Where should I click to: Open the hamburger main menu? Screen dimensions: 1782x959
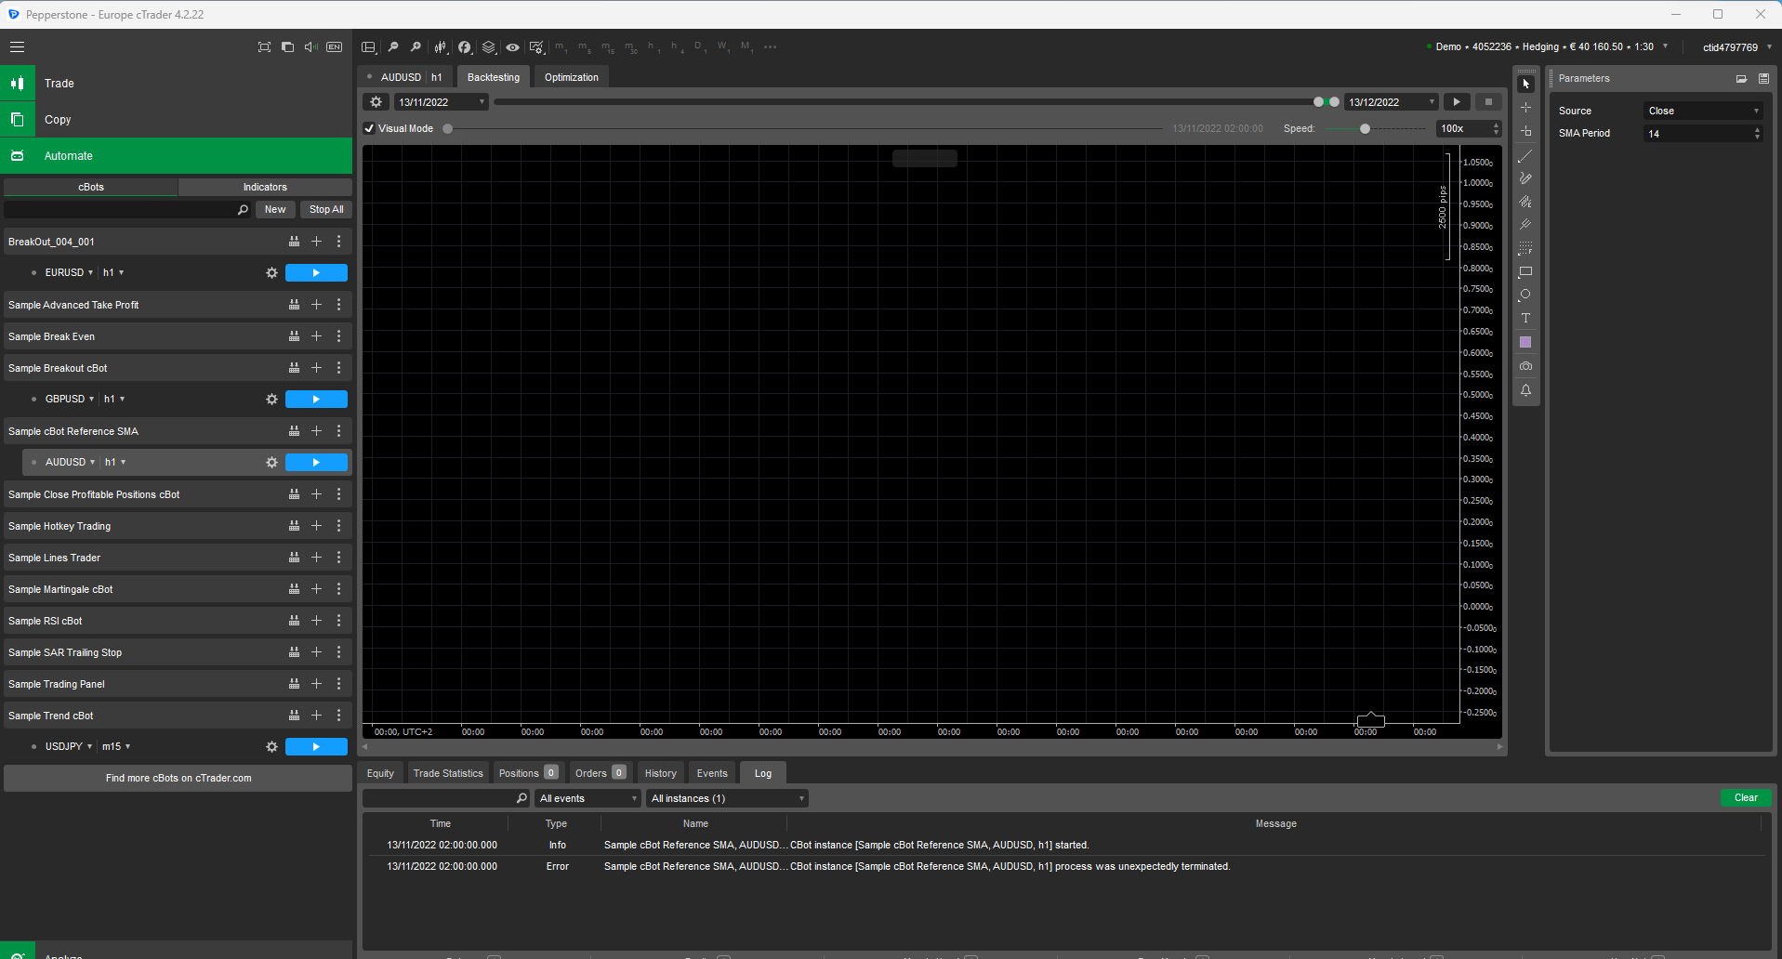click(18, 46)
